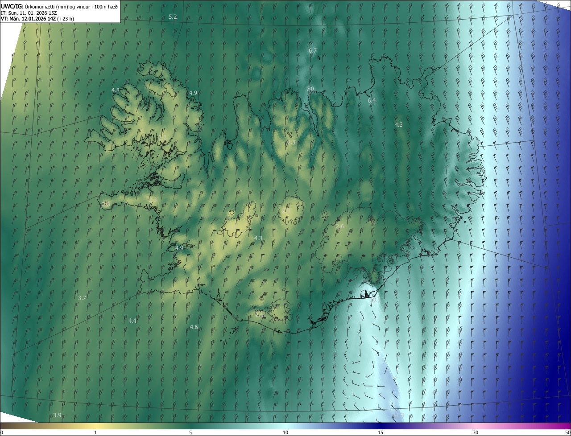
Task: Click the title "Úrkomumætti (mm) og vindur í 100m hæð"
Action: point(71,6)
